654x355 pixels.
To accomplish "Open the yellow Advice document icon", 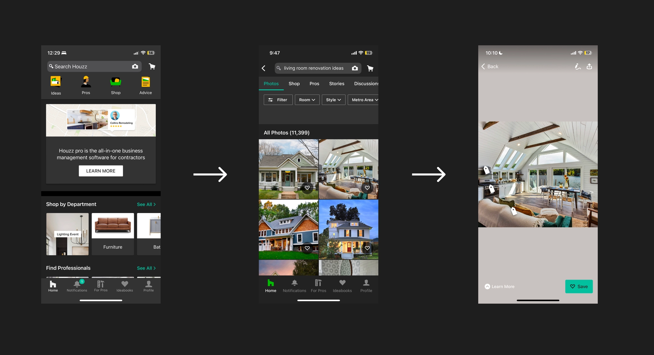I will (146, 82).
